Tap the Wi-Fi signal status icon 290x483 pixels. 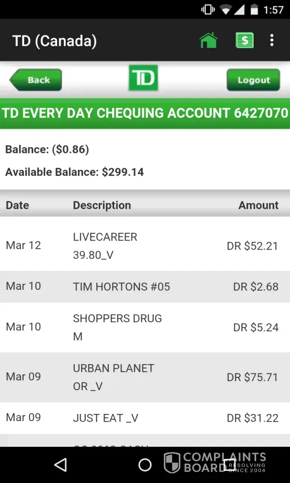(x=225, y=10)
